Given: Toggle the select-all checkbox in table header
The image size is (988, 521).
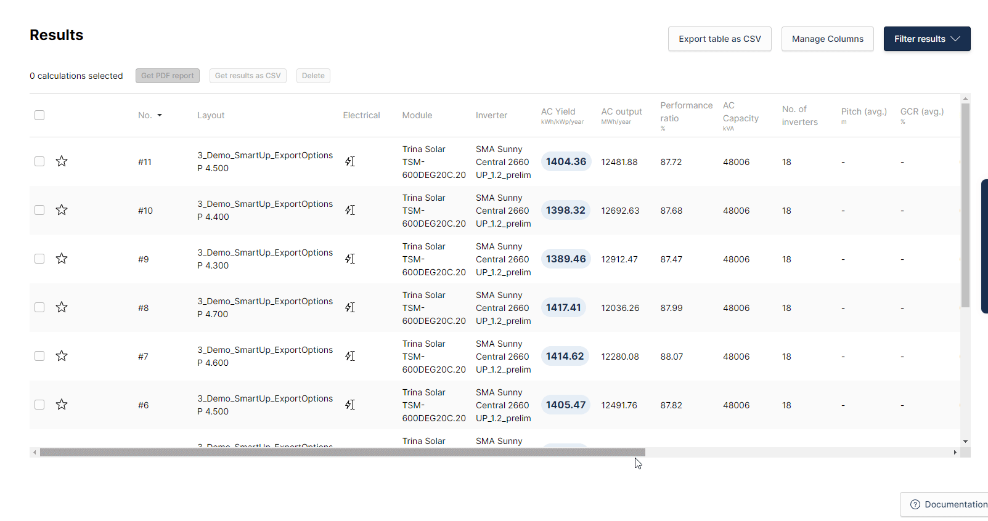Looking at the screenshot, I should [x=39, y=115].
